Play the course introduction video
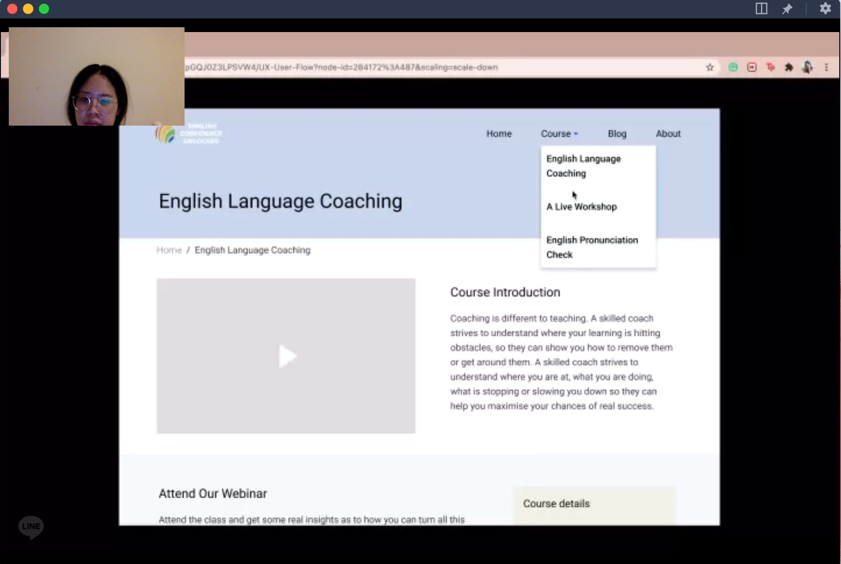This screenshot has width=841, height=564. tap(287, 356)
